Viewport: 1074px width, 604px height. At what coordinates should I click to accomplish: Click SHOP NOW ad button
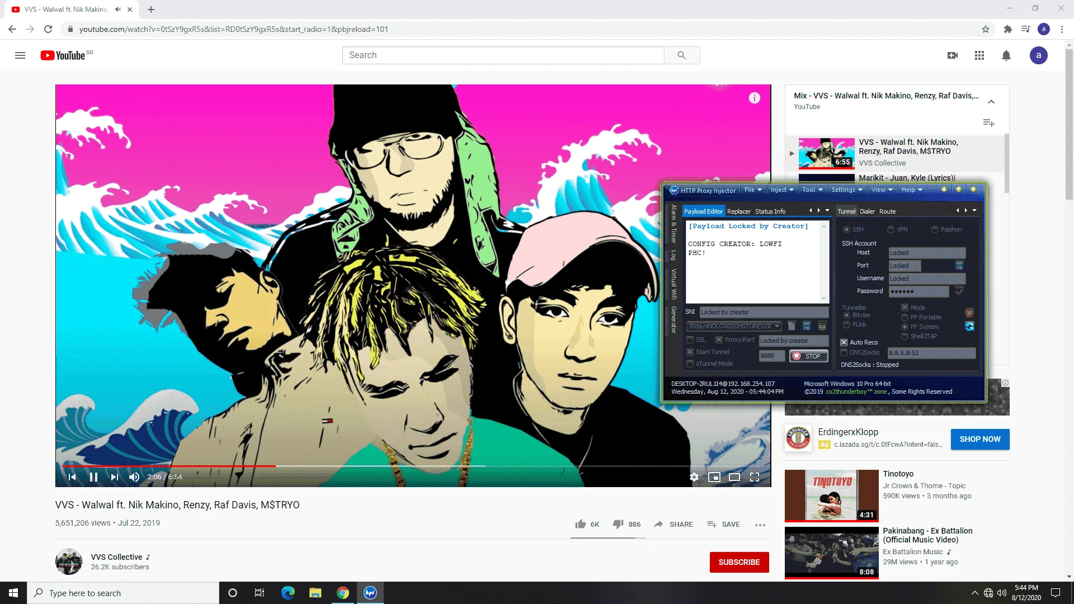(980, 439)
